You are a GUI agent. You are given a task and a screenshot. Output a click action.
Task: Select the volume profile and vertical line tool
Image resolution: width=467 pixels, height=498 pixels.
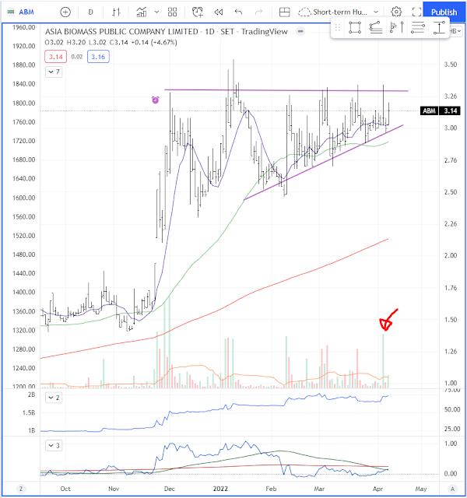397,28
